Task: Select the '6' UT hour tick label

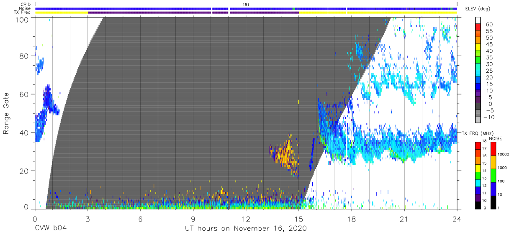Action: point(140,219)
